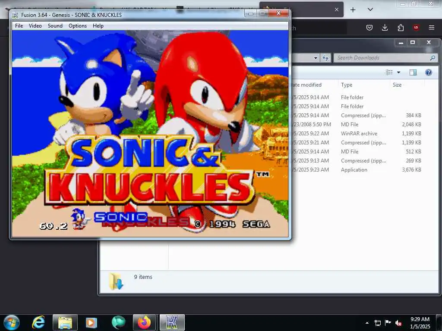Expand the view options dropdown arrow
The image size is (442, 331).
click(x=398, y=72)
